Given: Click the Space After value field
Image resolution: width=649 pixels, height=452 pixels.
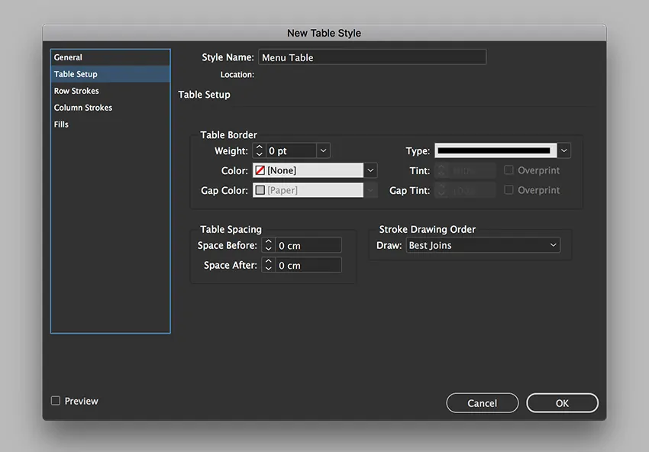Looking at the screenshot, I should pos(308,266).
